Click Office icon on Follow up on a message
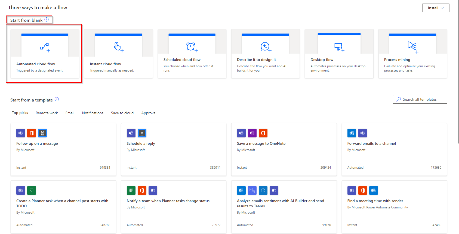459x234 pixels. tap(32, 133)
